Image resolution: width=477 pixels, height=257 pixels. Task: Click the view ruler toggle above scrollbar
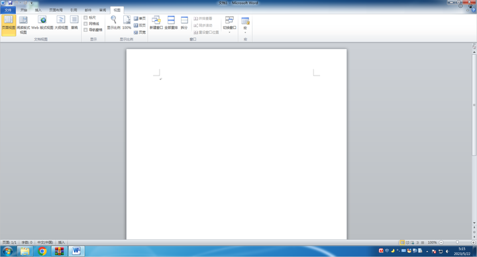(x=474, y=47)
